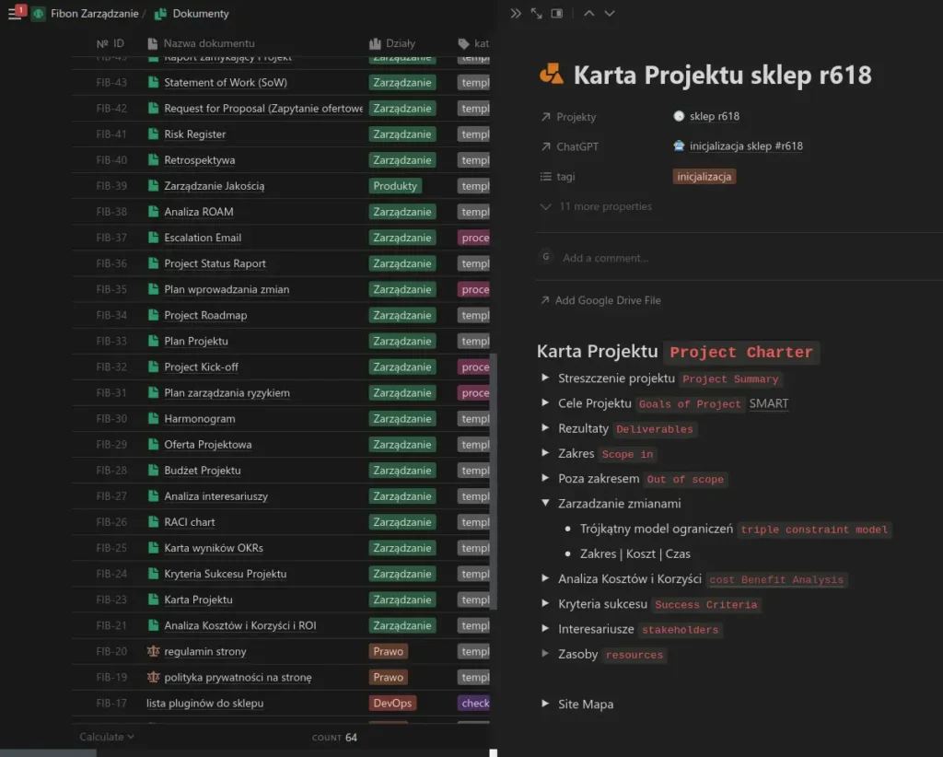Expand the Cele Projektu toggle
This screenshot has width=943, height=757.
(x=545, y=403)
